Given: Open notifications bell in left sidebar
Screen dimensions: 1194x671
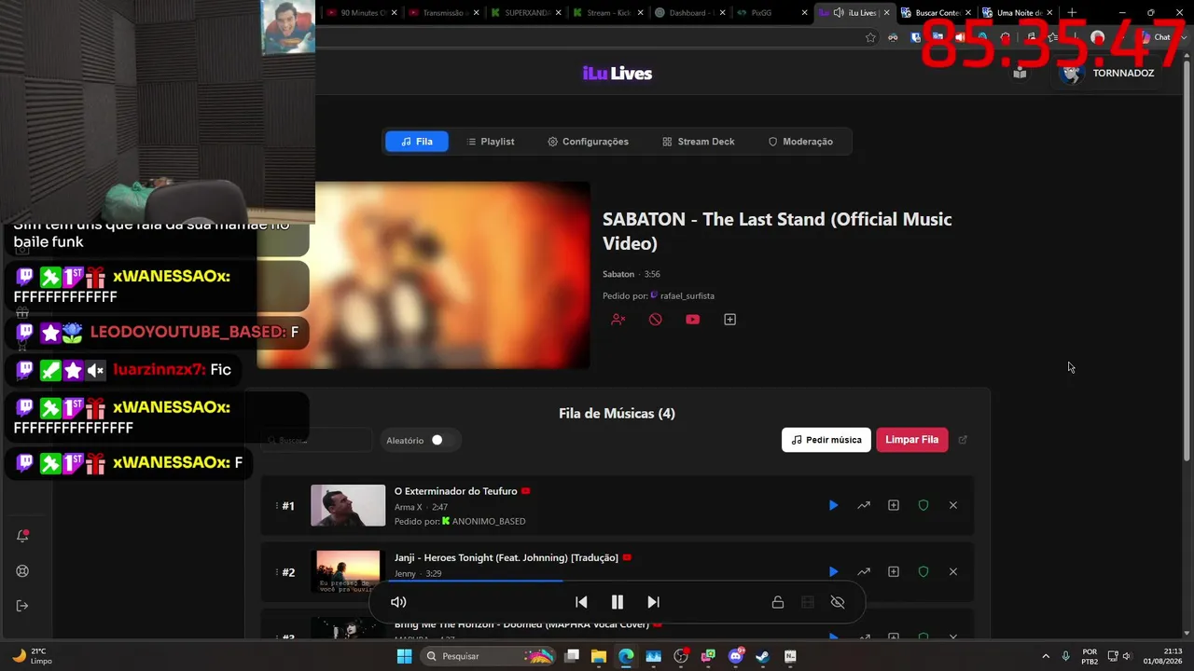Looking at the screenshot, I should [x=23, y=536].
